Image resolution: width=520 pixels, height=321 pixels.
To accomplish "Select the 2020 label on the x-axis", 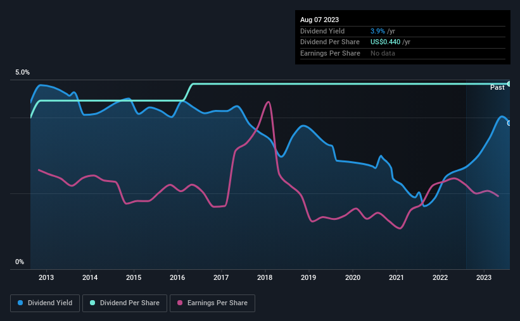I will coord(352,277).
